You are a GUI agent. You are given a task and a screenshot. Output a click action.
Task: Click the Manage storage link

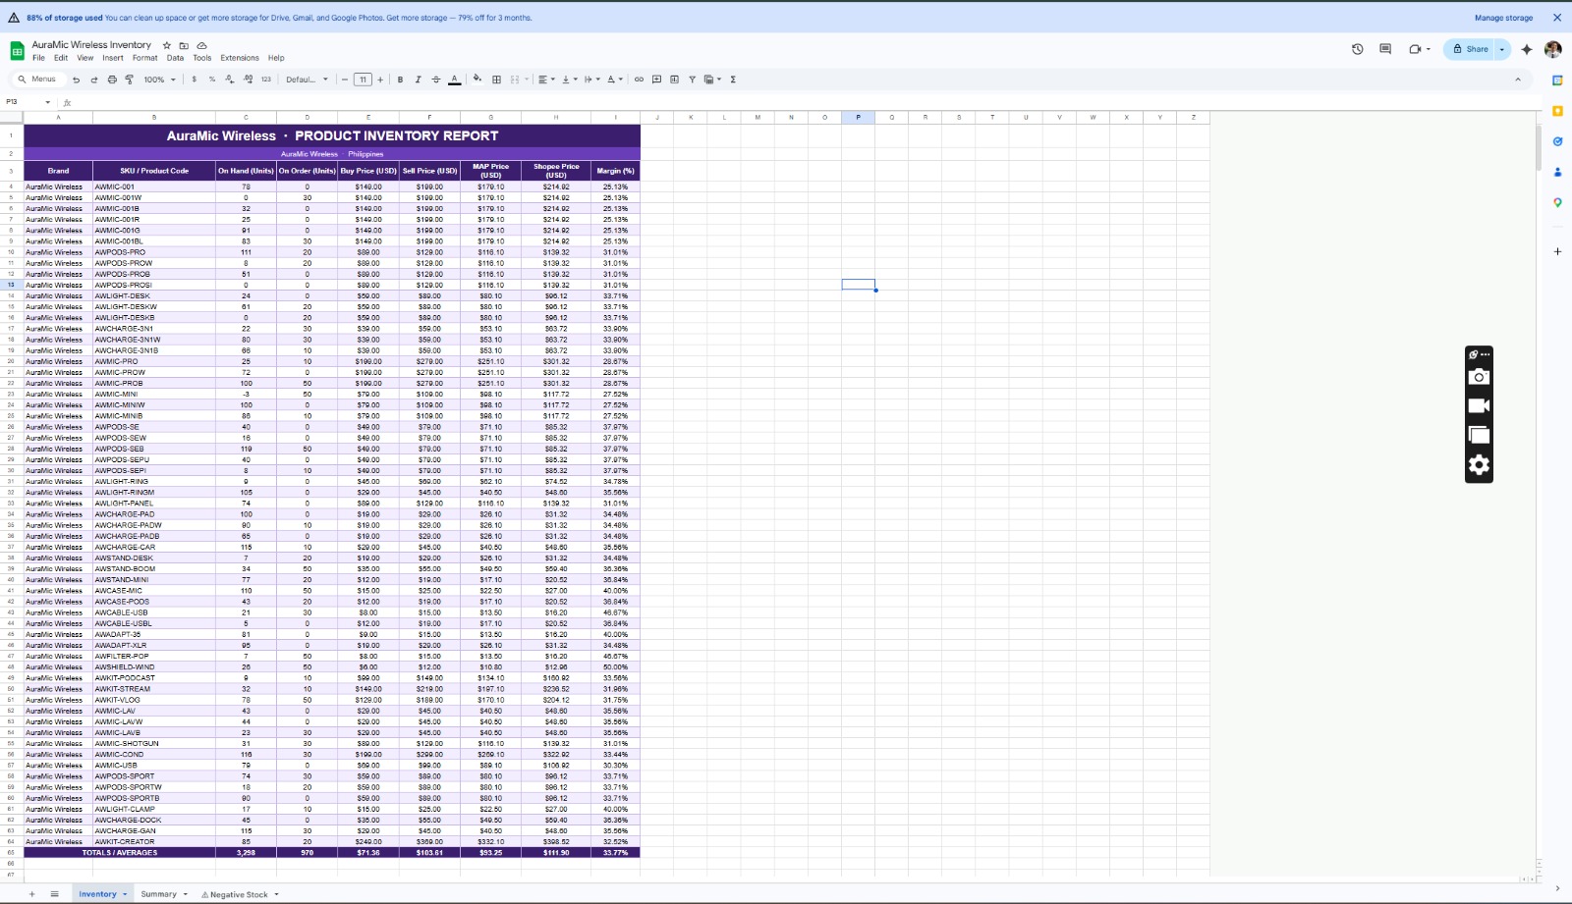[1503, 18]
